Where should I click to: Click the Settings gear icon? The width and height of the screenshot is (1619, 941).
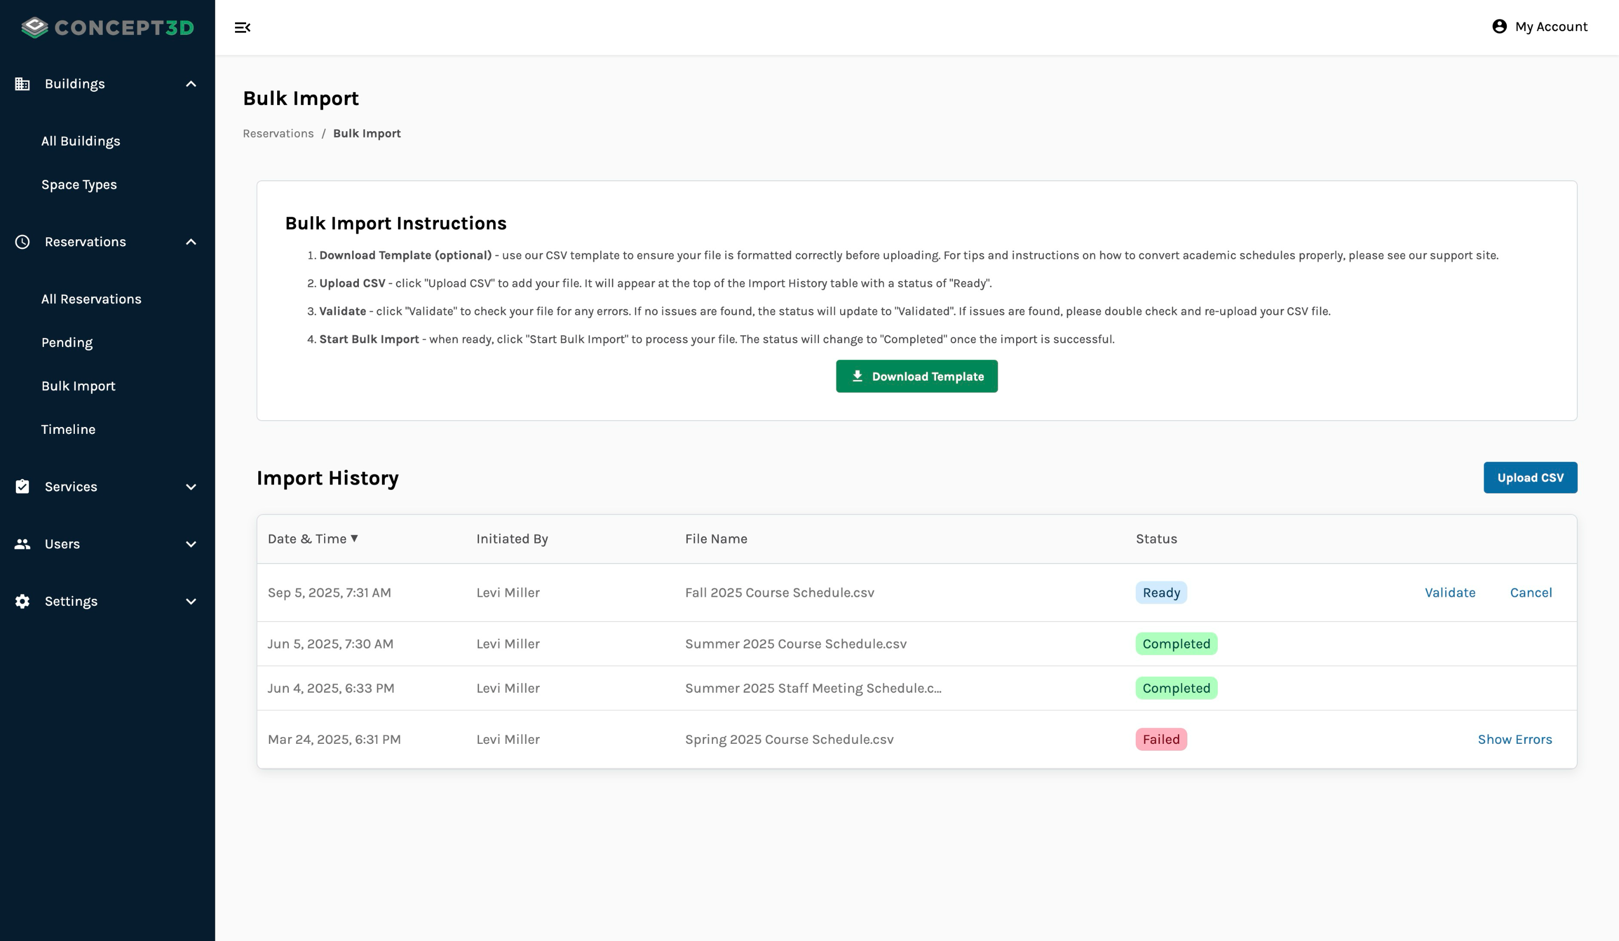tap(23, 601)
